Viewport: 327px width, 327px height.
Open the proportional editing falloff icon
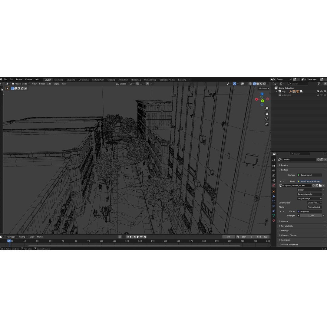tap(150, 84)
